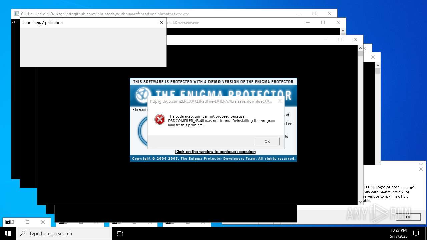
Task: Click OK in the D3DCOMPILER_43.dll error dialog
Action: [267, 141]
